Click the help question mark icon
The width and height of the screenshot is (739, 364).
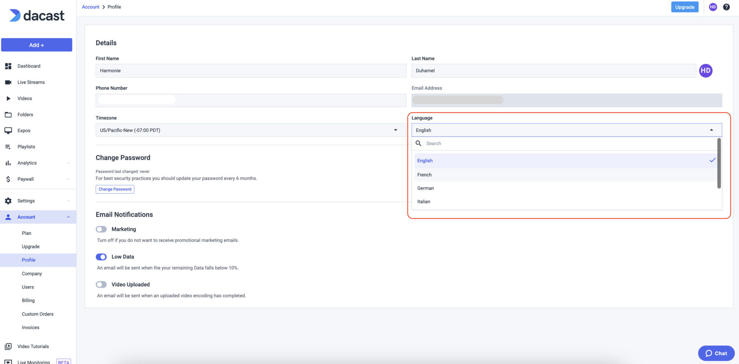click(726, 7)
